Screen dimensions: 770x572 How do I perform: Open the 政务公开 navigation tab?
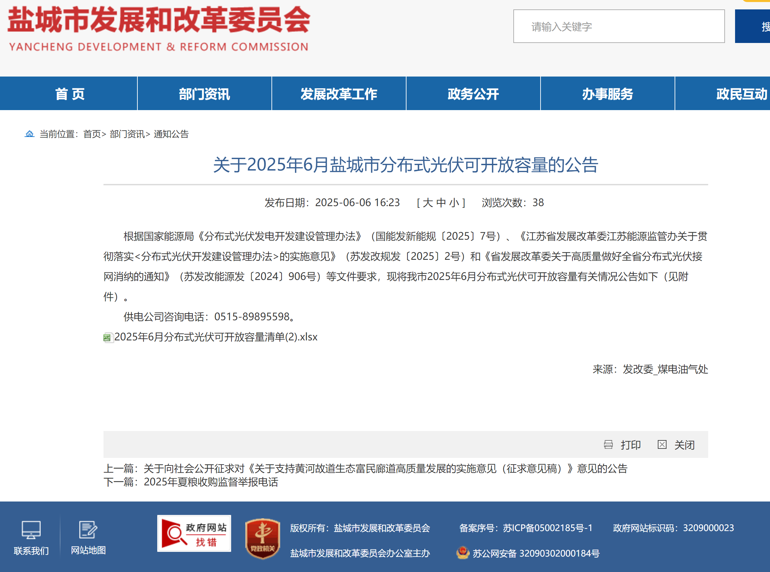473,93
